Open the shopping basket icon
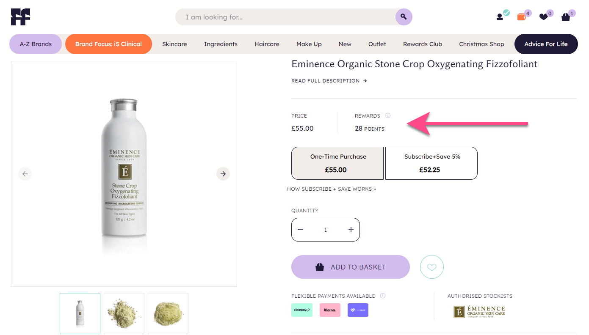 click(x=566, y=17)
